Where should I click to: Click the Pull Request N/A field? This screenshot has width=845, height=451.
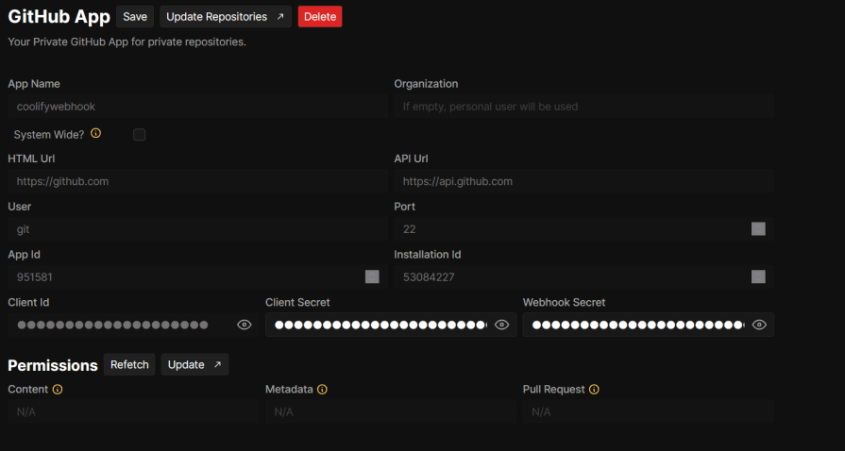coord(649,411)
